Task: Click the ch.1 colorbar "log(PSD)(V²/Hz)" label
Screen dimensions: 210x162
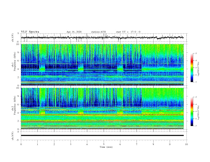Action: click(x=199, y=69)
